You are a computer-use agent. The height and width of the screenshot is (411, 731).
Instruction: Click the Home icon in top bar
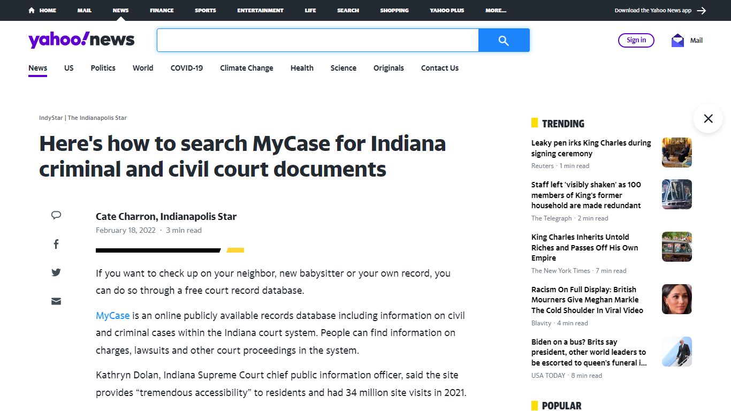[32, 10]
